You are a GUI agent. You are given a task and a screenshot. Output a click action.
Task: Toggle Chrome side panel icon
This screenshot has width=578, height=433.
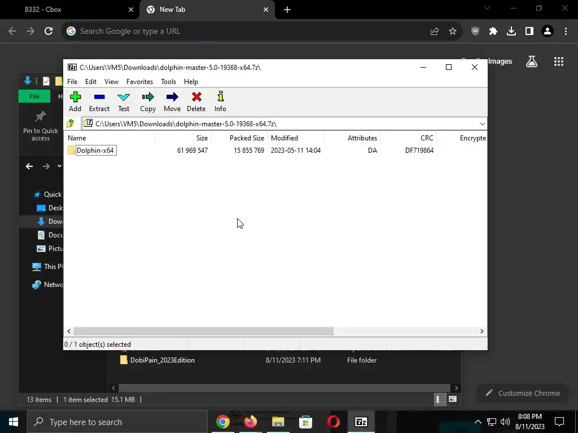529,32
